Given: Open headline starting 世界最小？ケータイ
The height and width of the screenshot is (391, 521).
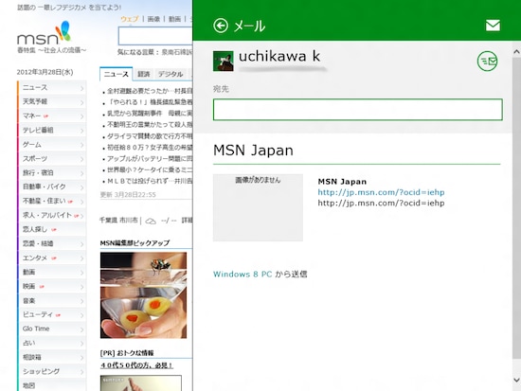Looking at the screenshot, I should coord(150,170).
